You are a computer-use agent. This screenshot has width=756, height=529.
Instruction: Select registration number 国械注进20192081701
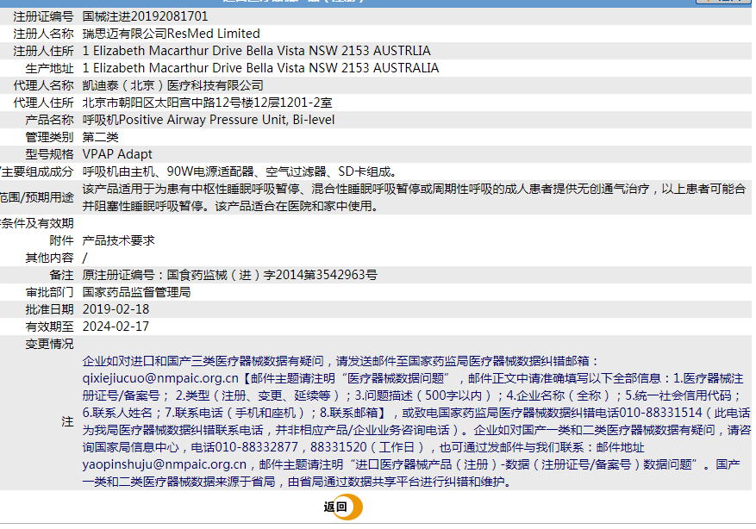145,16
